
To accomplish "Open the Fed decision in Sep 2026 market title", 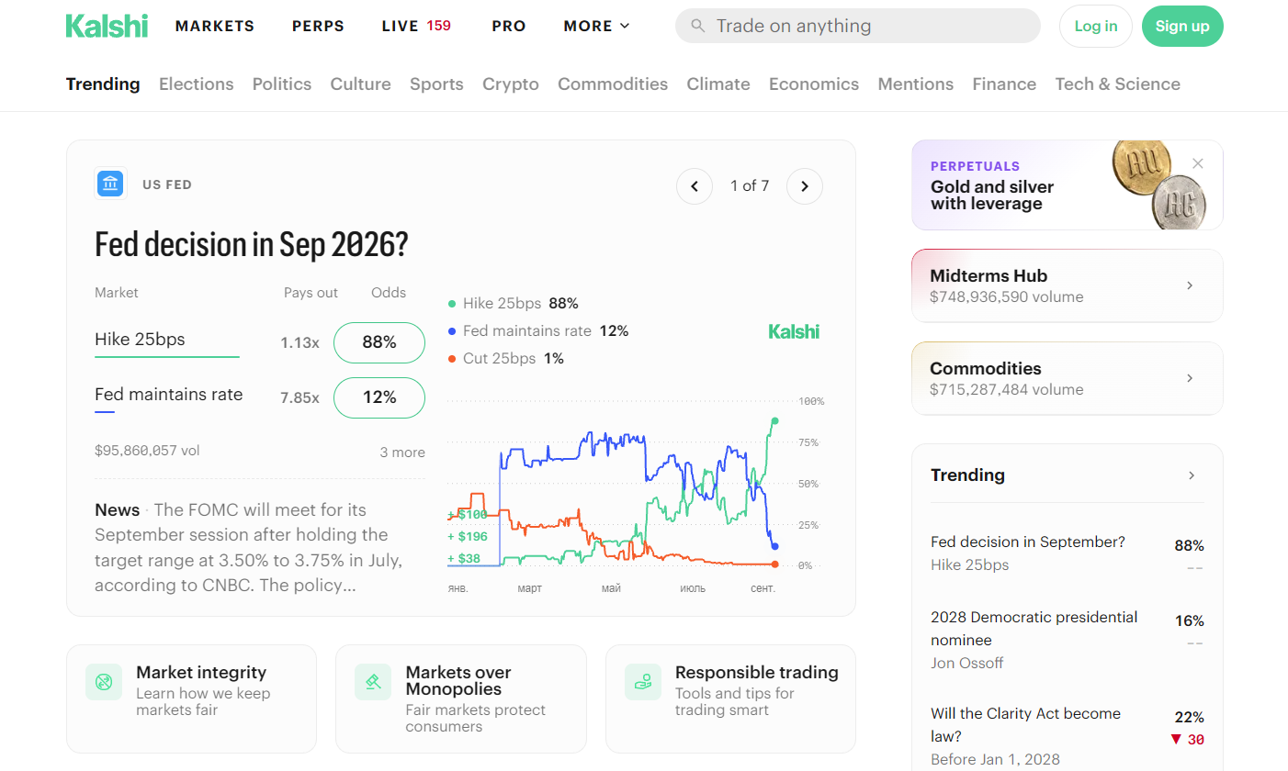I will pyautogui.click(x=252, y=245).
